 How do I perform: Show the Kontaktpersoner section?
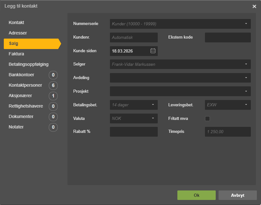25,85
